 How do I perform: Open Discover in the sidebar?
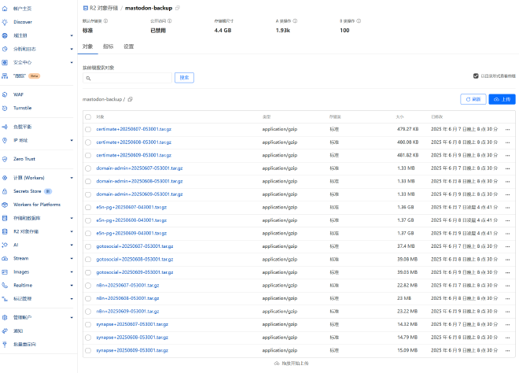23,22
